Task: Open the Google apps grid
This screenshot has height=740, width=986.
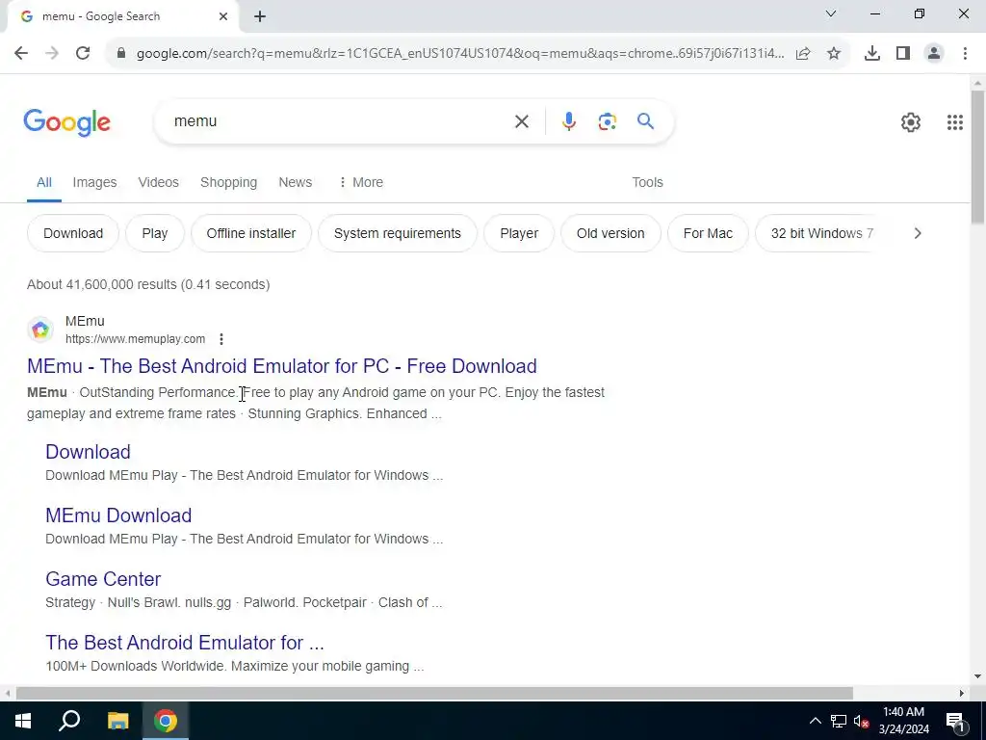Action: pos(954,122)
